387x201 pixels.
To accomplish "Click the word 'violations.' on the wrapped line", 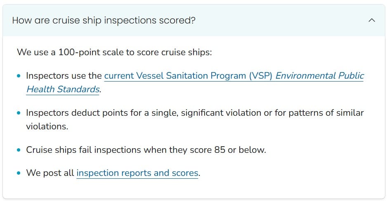I will [47, 126].
